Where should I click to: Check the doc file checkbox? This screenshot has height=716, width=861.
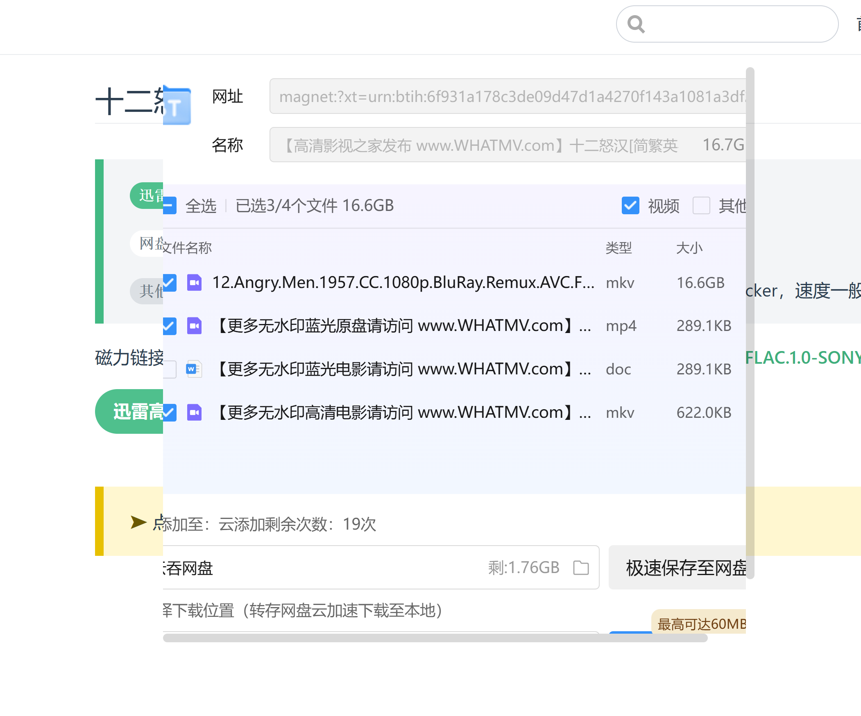pos(170,369)
